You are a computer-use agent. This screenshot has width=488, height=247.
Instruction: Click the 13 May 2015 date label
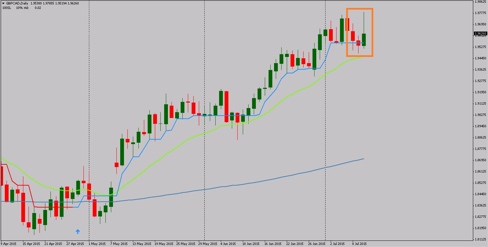click(142, 244)
